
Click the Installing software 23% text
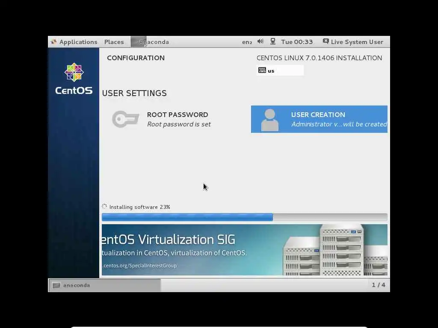pyautogui.click(x=140, y=207)
